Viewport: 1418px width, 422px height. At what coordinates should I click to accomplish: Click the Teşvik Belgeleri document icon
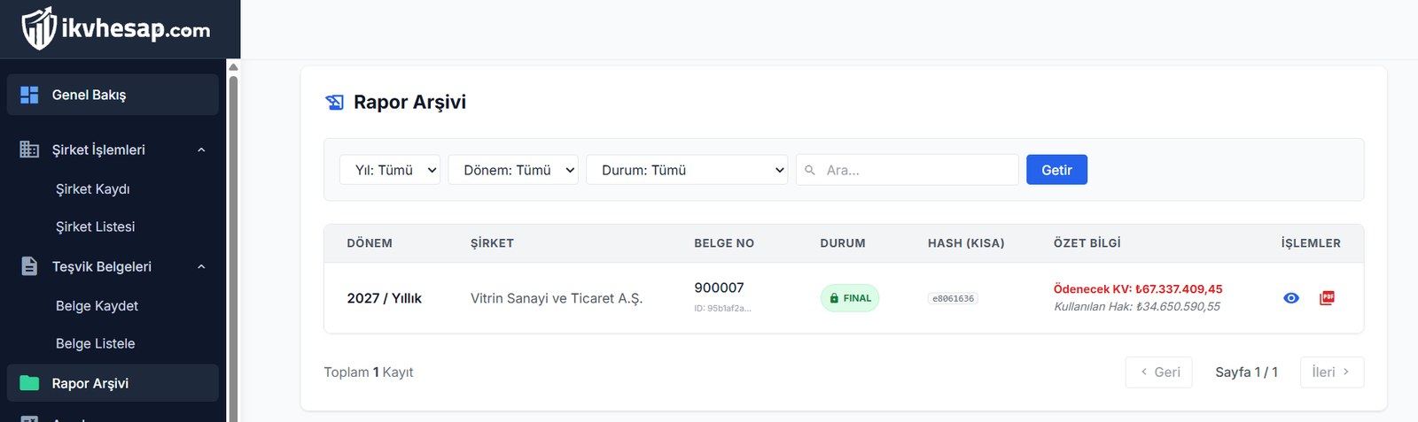pyautogui.click(x=29, y=266)
